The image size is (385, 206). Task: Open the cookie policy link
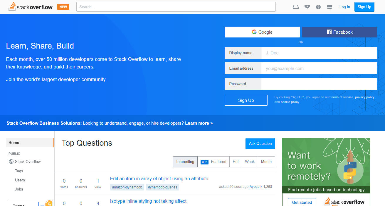point(290,102)
